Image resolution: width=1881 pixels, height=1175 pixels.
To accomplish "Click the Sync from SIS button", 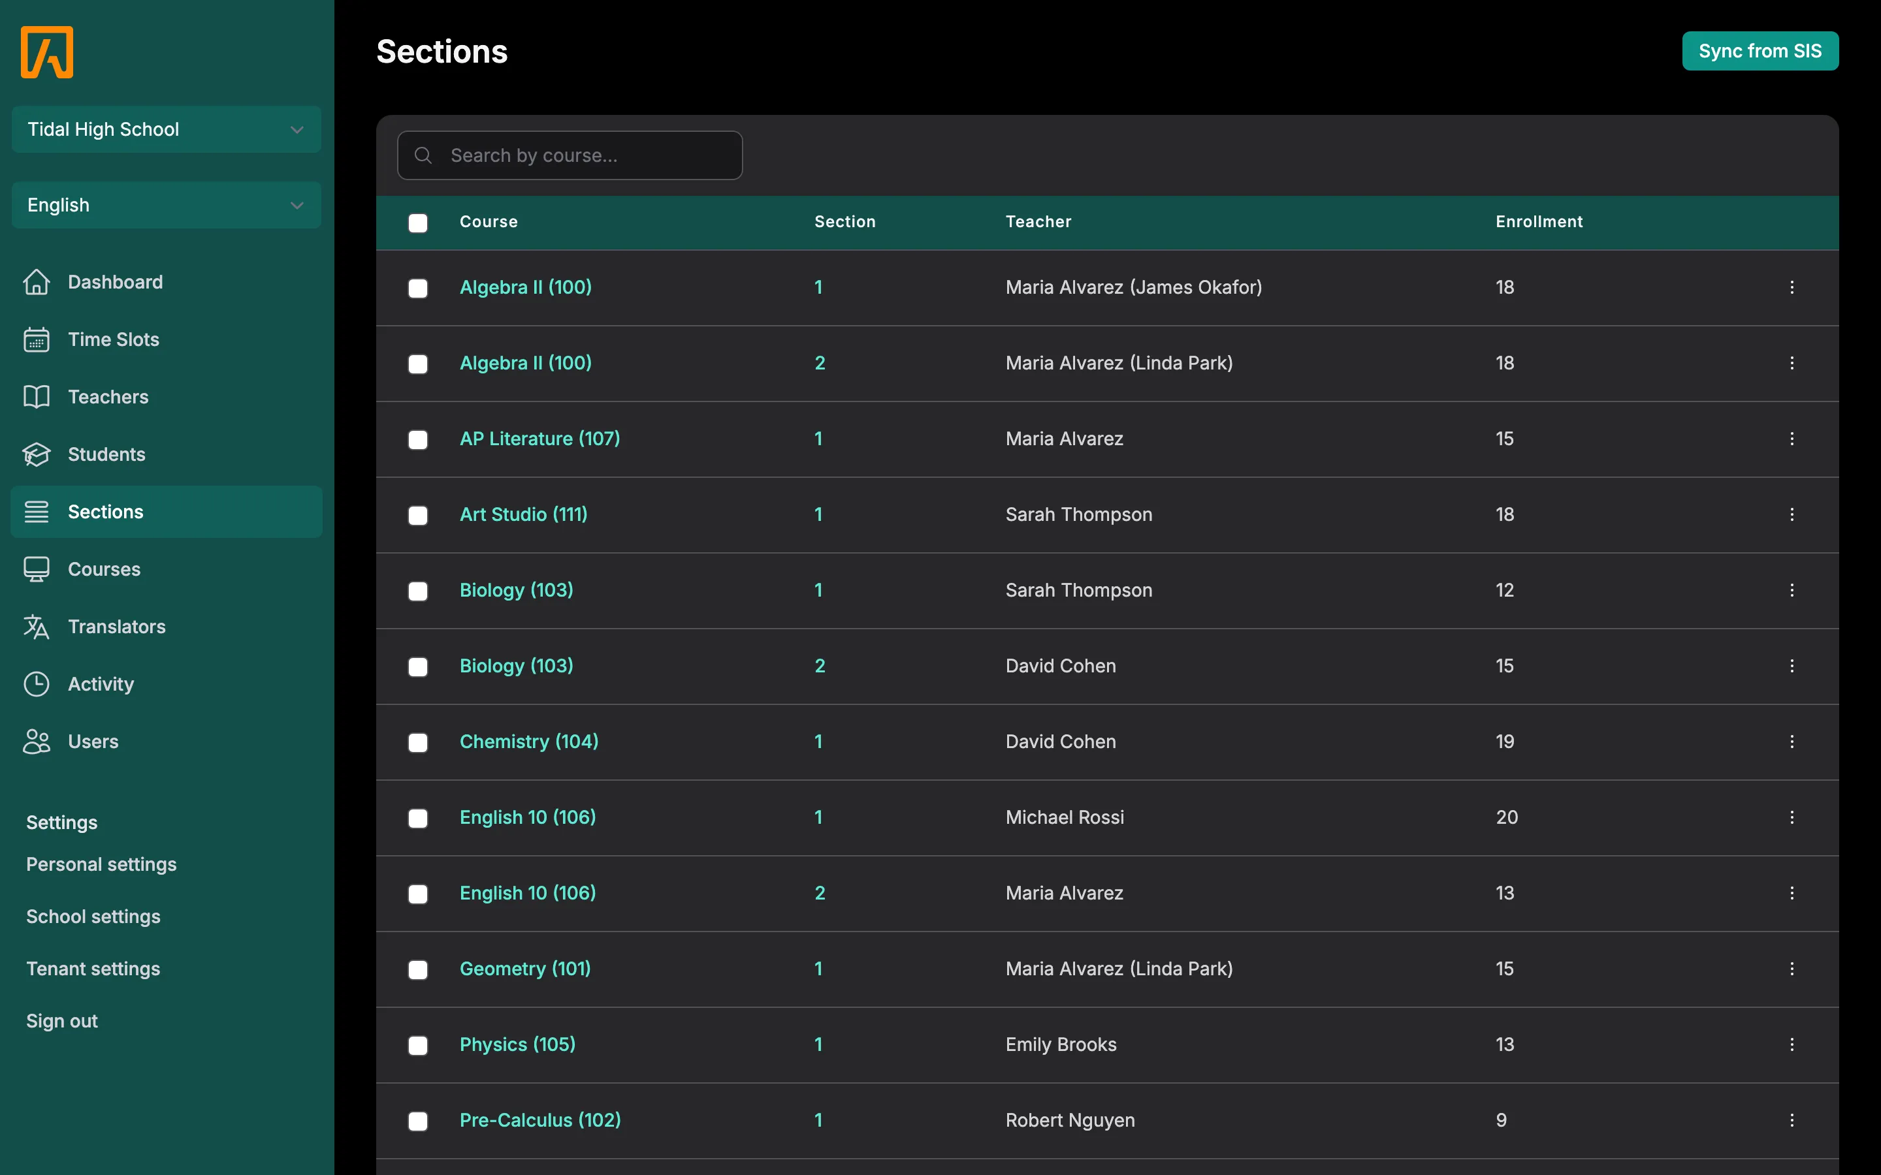I will pos(1760,52).
